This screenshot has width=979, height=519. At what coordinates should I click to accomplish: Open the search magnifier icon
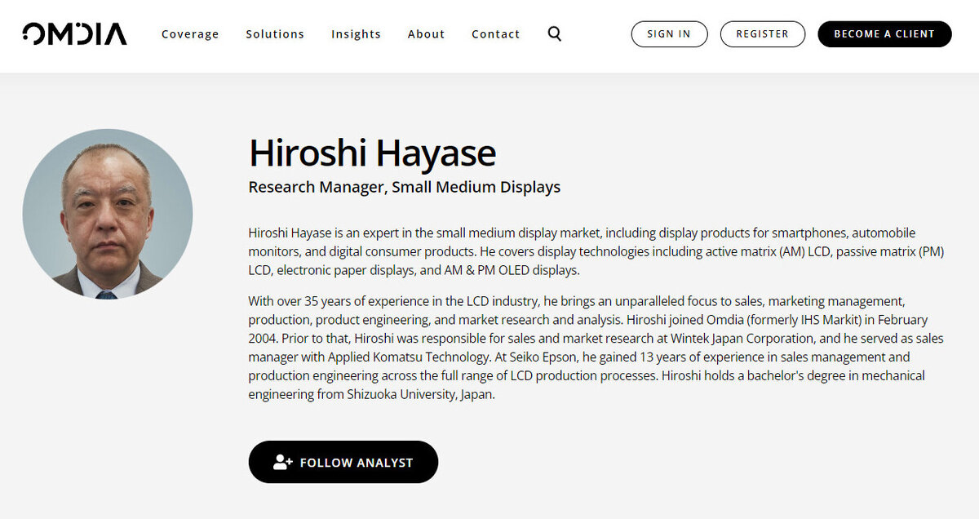pyautogui.click(x=555, y=33)
